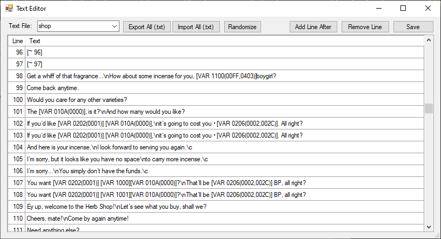Click line 104 'And here is your incense' cell
Screen dimensions: 441x239
click(224, 147)
